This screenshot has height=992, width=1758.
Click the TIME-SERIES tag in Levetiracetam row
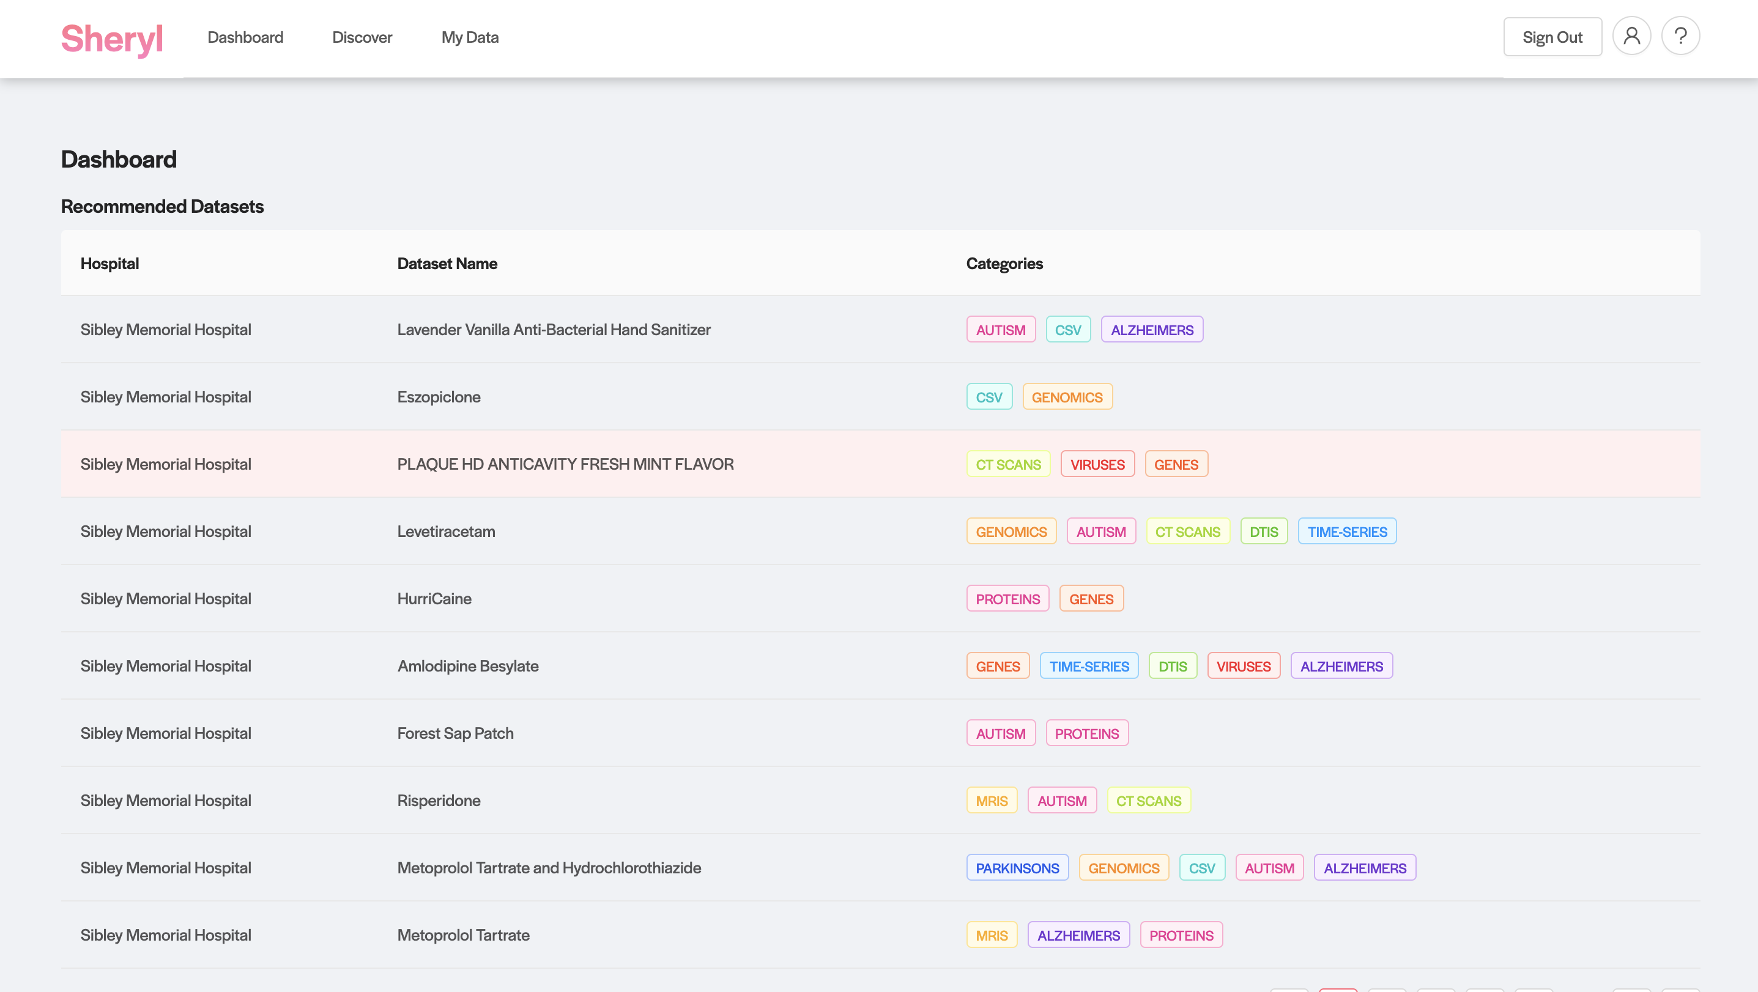coord(1346,531)
